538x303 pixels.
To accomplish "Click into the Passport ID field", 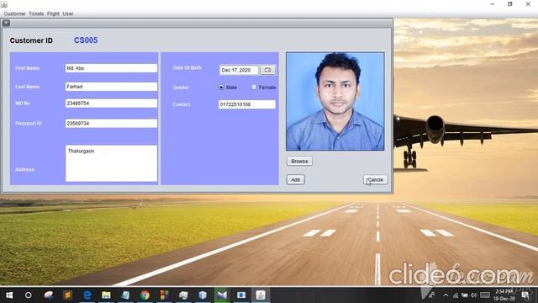I will click(x=111, y=124).
